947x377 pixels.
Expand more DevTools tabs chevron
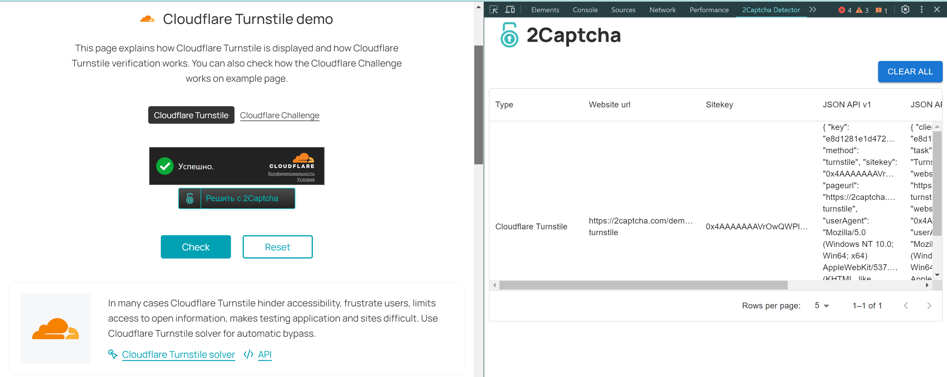813,10
